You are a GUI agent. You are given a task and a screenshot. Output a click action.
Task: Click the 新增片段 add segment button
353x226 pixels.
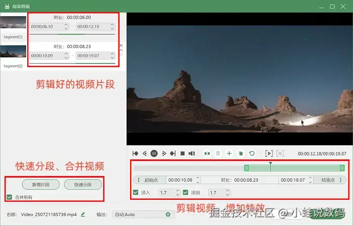tap(41, 185)
